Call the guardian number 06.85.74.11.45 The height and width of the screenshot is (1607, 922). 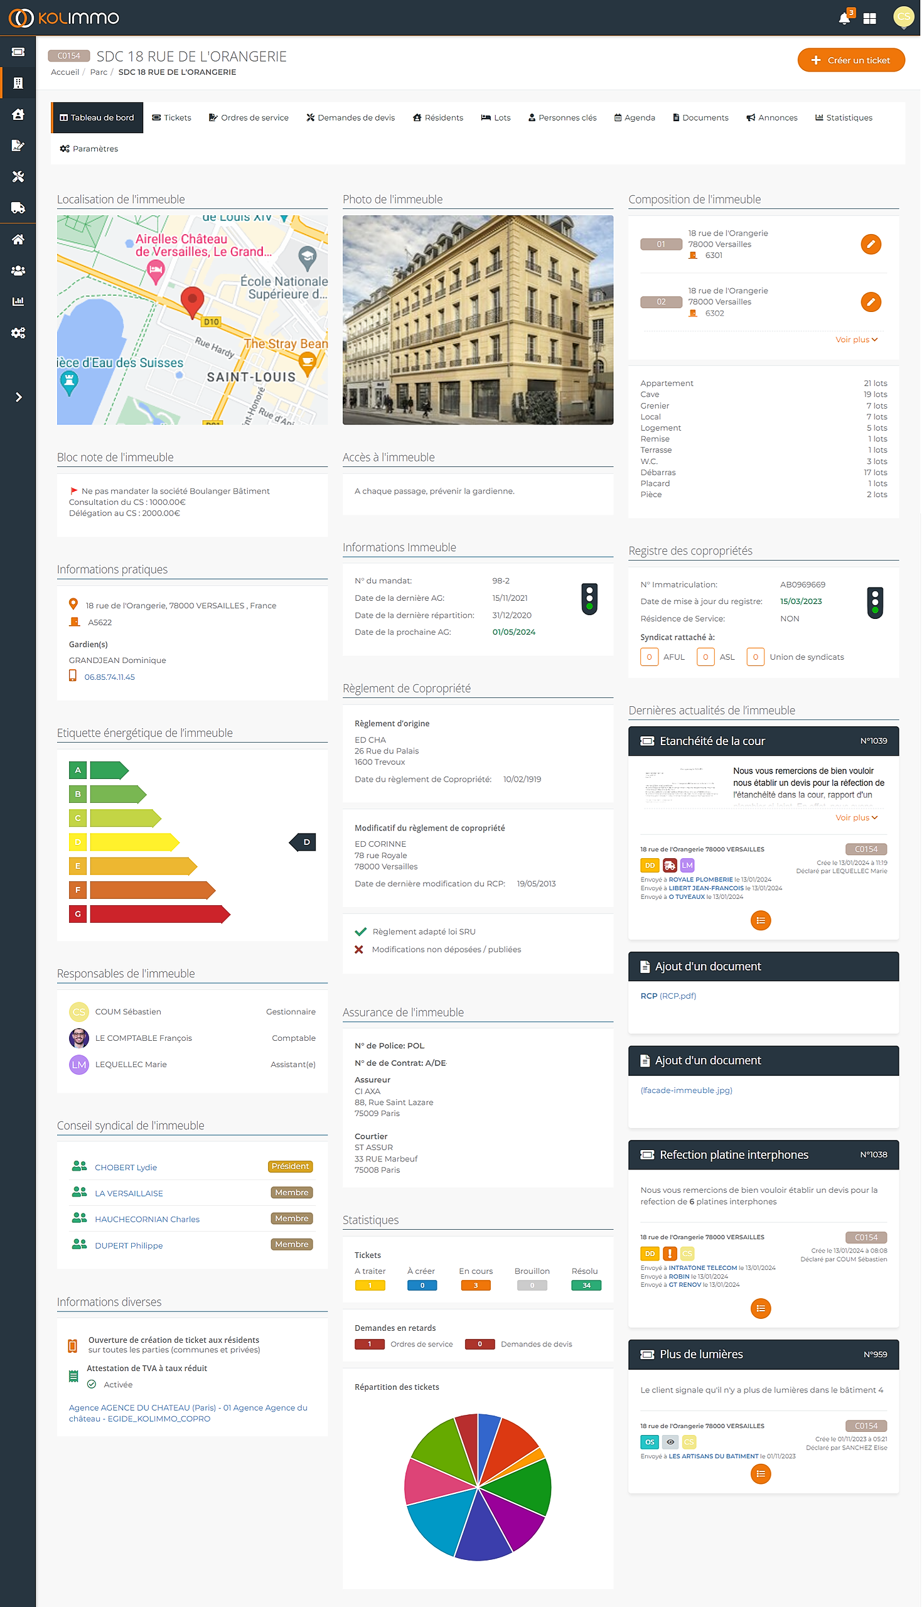click(110, 677)
